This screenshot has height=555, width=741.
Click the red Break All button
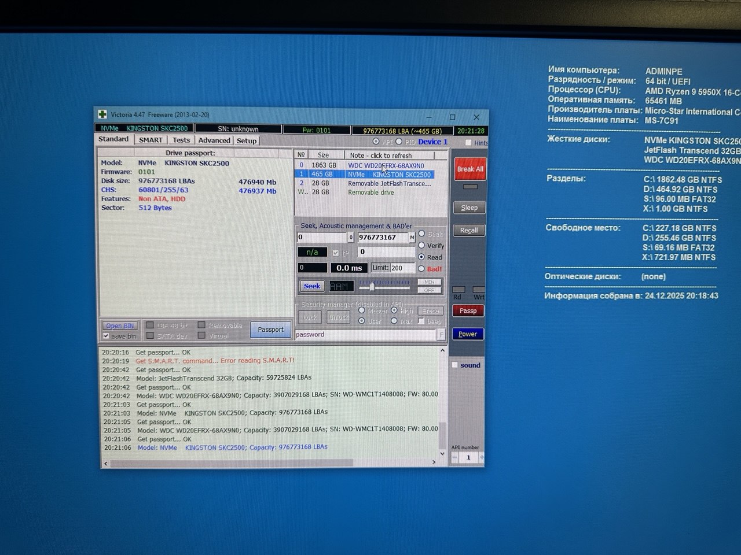click(x=469, y=169)
